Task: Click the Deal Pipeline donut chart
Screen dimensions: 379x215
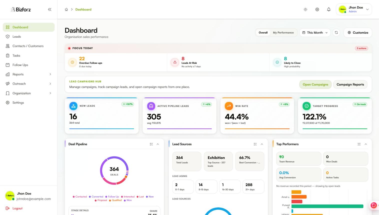Action: click(x=114, y=170)
